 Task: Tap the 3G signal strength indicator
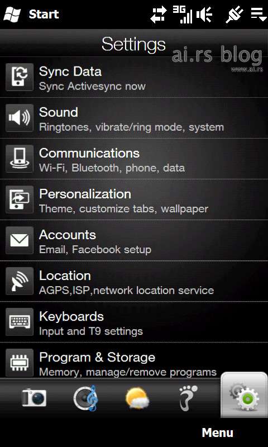pyautogui.click(x=183, y=15)
